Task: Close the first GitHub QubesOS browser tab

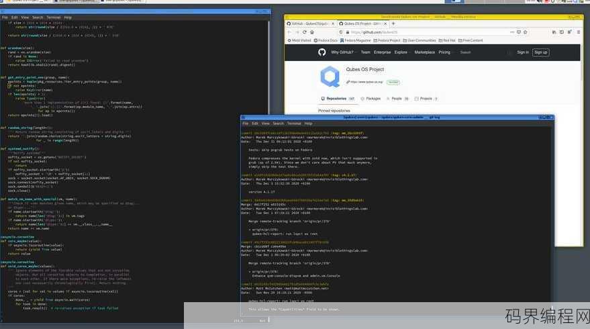Action: pyautogui.click(x=333, y=23)
